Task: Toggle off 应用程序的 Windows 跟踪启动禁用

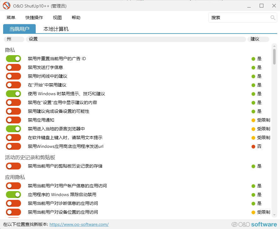Action: click(x=13, y=195)
